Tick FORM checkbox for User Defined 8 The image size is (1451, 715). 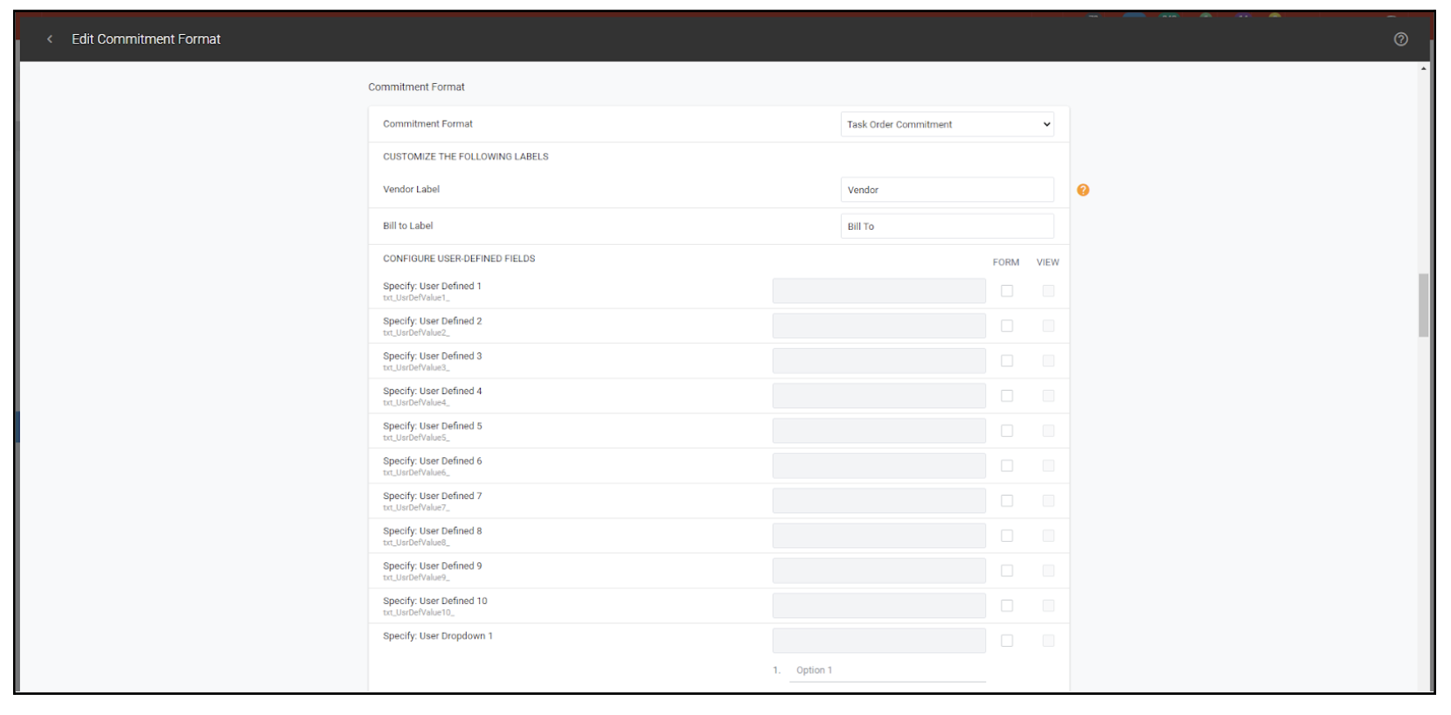1007,536
